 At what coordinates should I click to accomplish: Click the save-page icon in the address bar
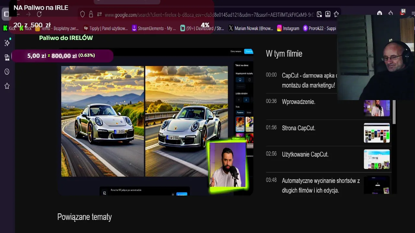[x=328, y=14]
